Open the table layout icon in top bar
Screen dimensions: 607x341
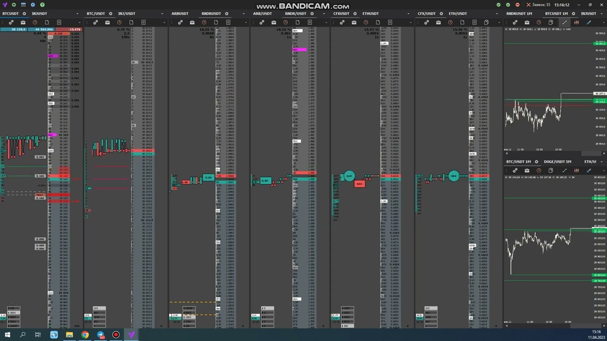point(23,5)
